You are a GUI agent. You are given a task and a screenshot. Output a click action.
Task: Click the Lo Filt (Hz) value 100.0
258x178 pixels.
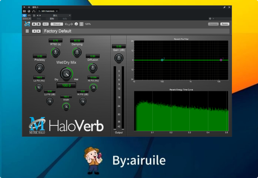[x=39, y=77]
